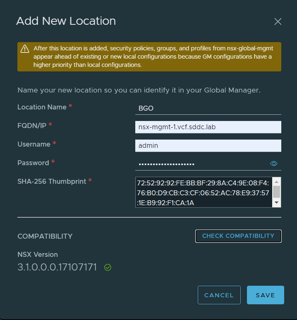The width and height of the screenshot is (297, 320).
Task: Click the thumbprint scrollbar up arrow
Action: (277, 181)
